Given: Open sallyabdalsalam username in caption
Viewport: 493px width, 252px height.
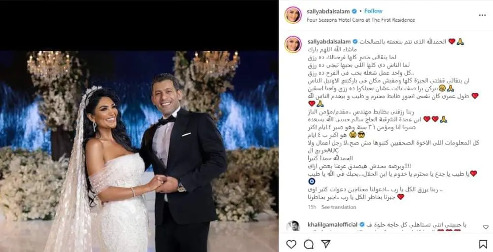Looking at the screenshot, I should coord(328,41).
